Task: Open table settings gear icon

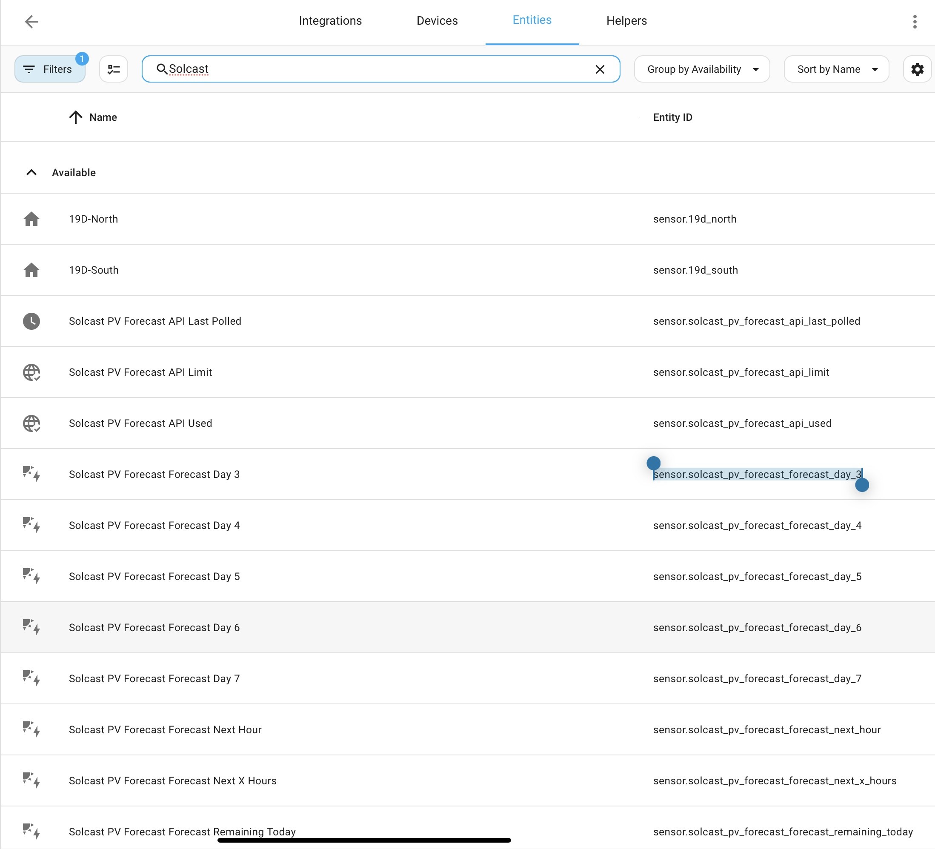Action: (917, 69)
